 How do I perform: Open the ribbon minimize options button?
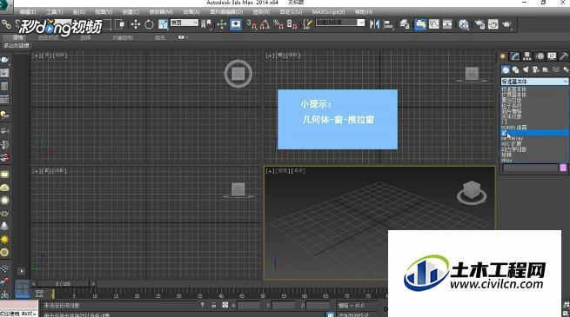pos(183,37)
